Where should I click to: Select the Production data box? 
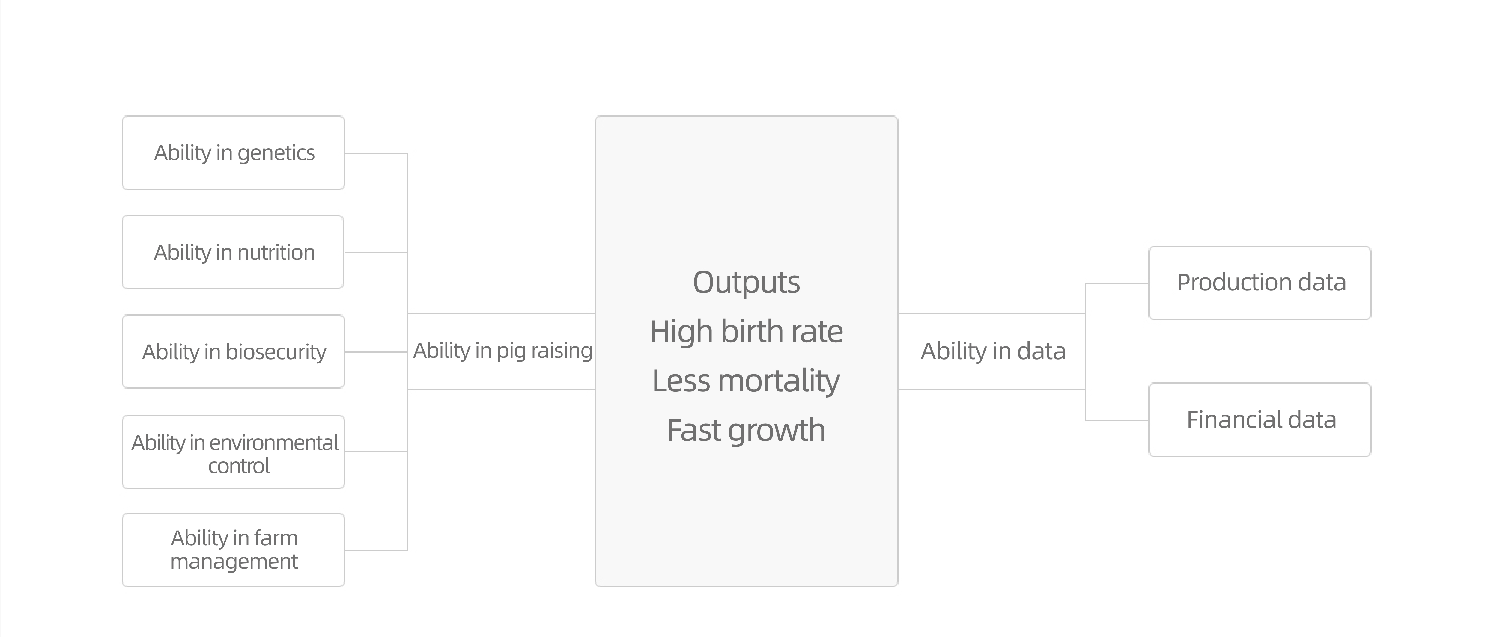1260,283
